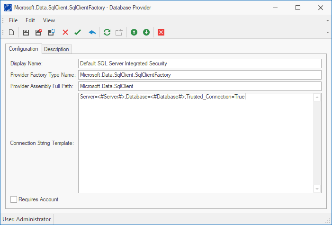Screen dimensions: 332x225
Task: Click the blue undo arrow icon
Action: [92, 32]
